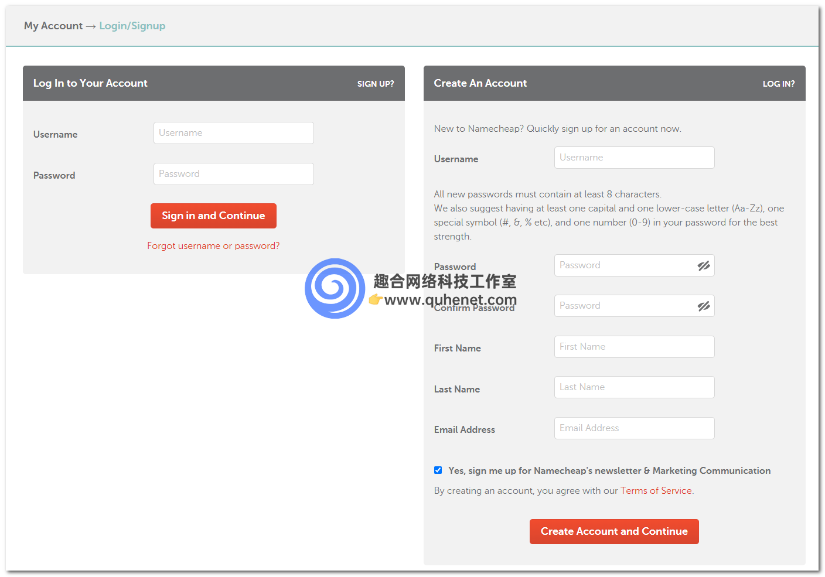This screenshot has width=825, height=577.
Task: Click the SIGN UP? header link
Action: point(376,84)
